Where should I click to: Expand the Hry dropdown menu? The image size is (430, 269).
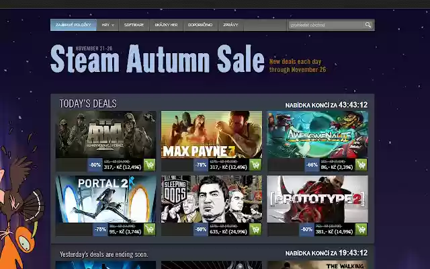point(107,25)
